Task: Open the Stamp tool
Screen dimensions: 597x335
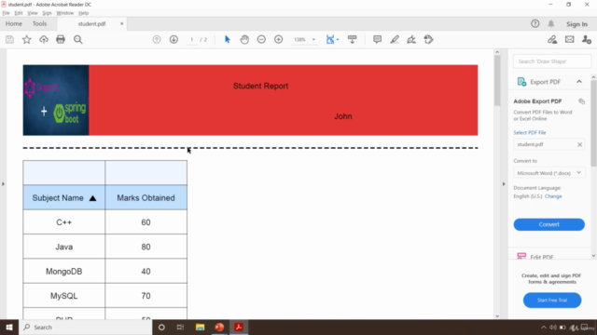Action: (x=429, y=39)
